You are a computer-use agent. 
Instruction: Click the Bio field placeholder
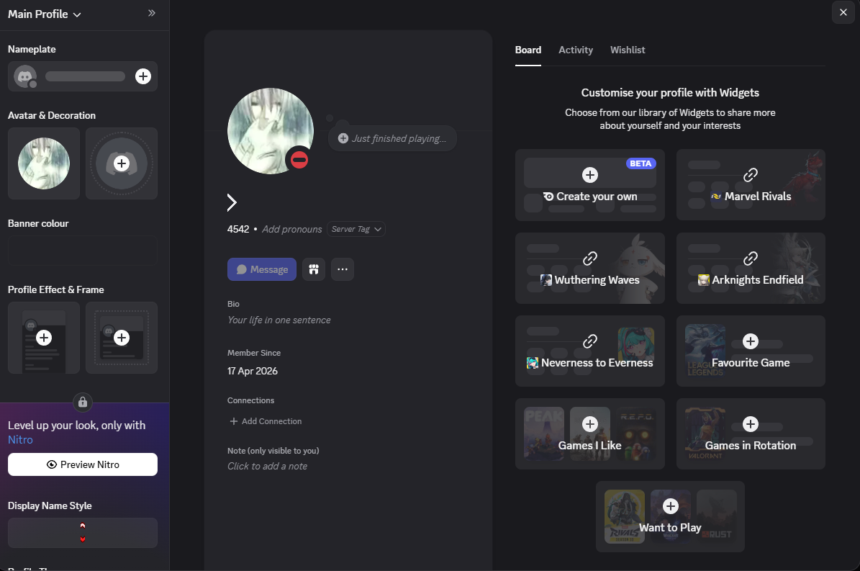pyautogui.click(x=279, y=320)
